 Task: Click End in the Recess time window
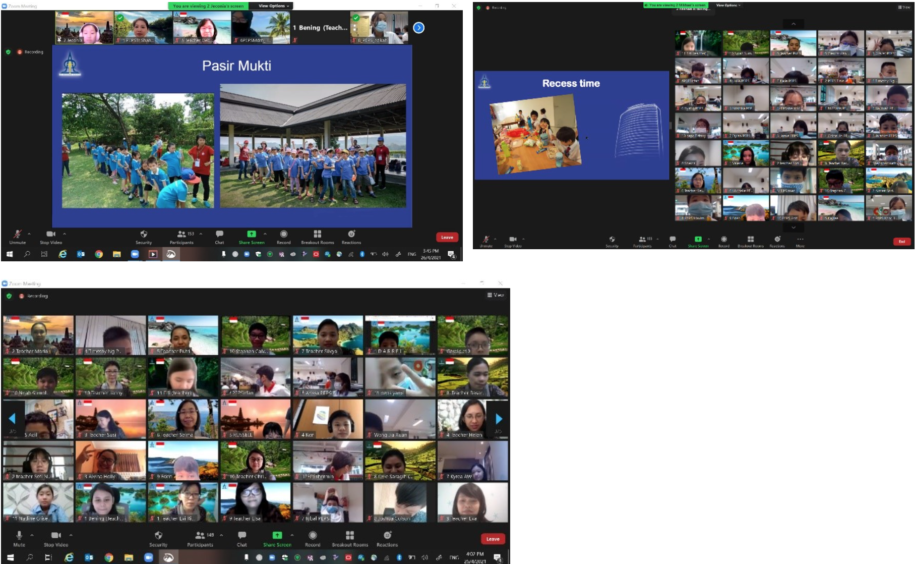point(902,242)
